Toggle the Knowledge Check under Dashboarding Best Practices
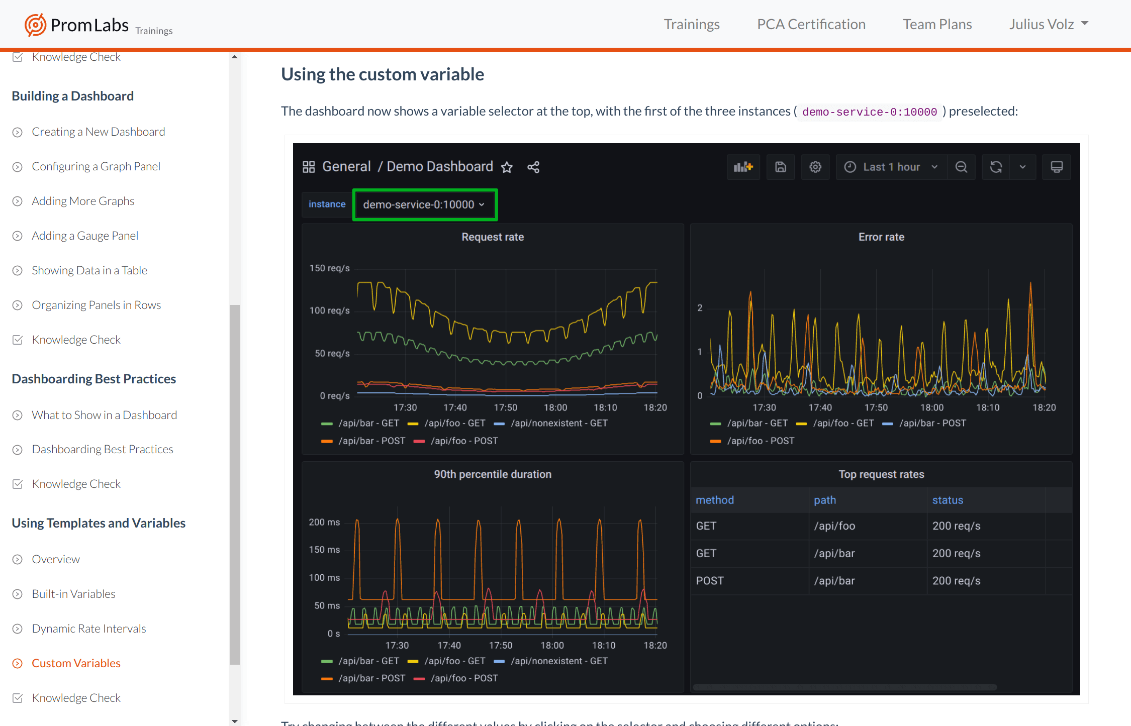 pos(76,483)
